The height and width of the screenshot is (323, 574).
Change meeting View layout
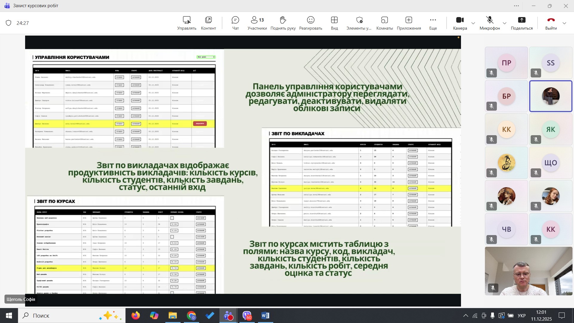point(334,23)
